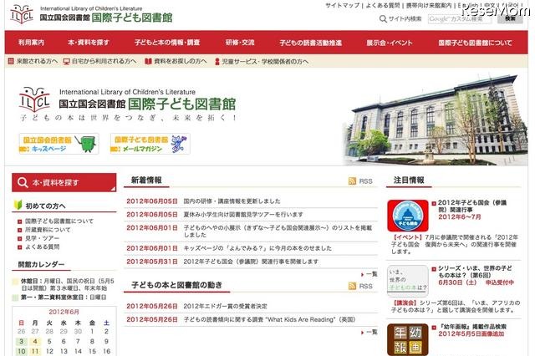Open the よくある質問 link in the top bar

click(383, 6)
